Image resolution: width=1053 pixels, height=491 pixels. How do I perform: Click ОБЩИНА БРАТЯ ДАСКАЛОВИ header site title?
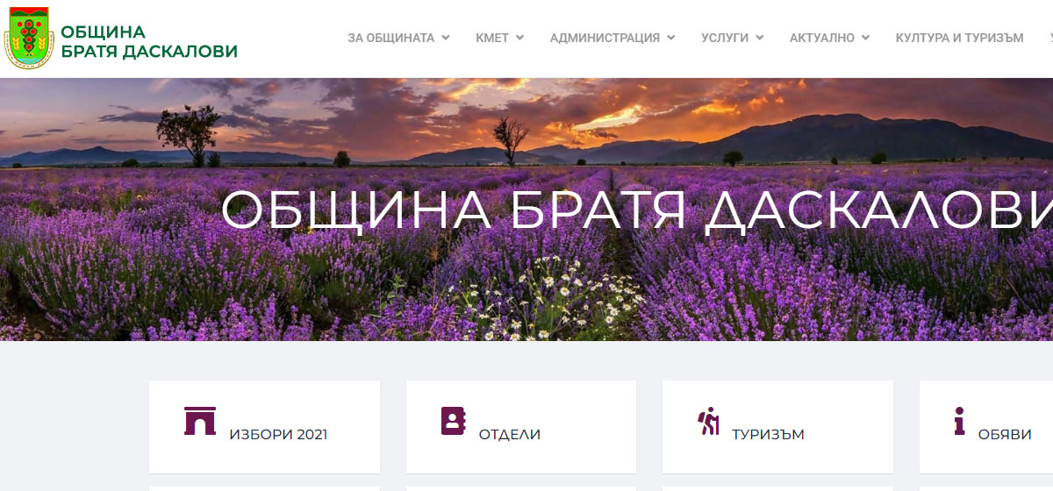pos(148,41)
